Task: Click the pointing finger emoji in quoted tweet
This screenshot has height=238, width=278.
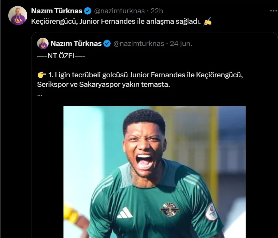Action: tap(42, 75)
